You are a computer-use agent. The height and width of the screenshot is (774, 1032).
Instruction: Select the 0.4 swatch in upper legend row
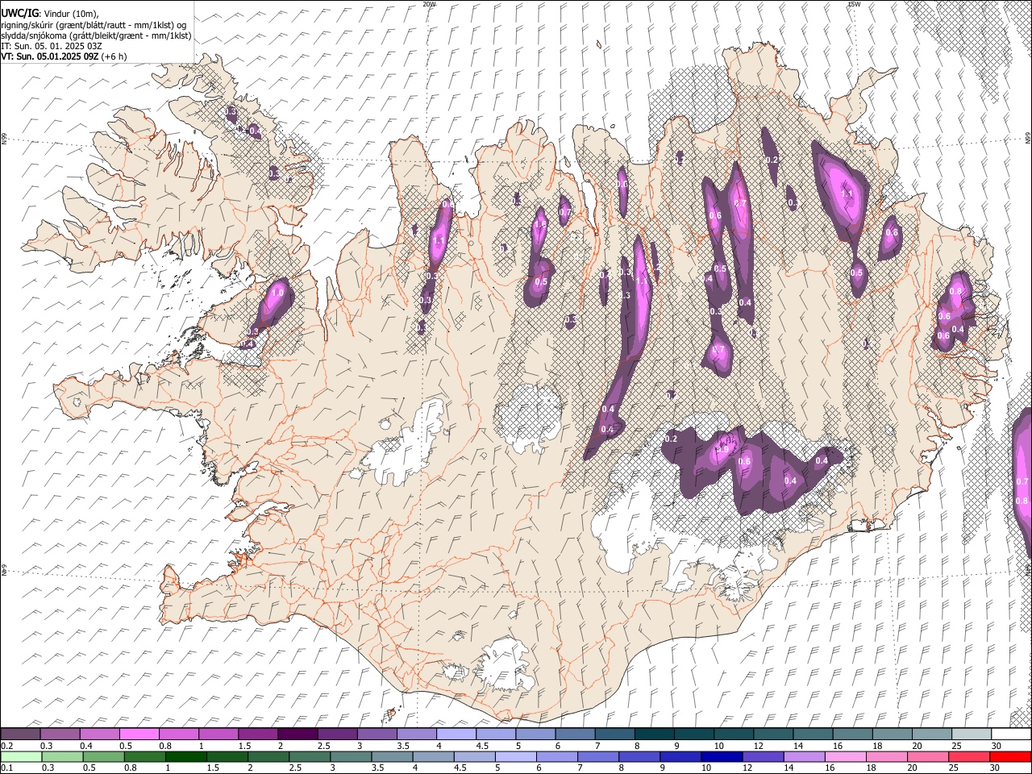click(99, 734)
